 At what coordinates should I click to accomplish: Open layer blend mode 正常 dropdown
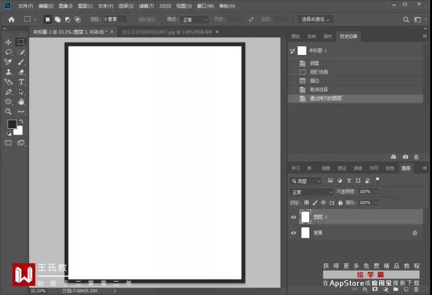click(311, 192)
